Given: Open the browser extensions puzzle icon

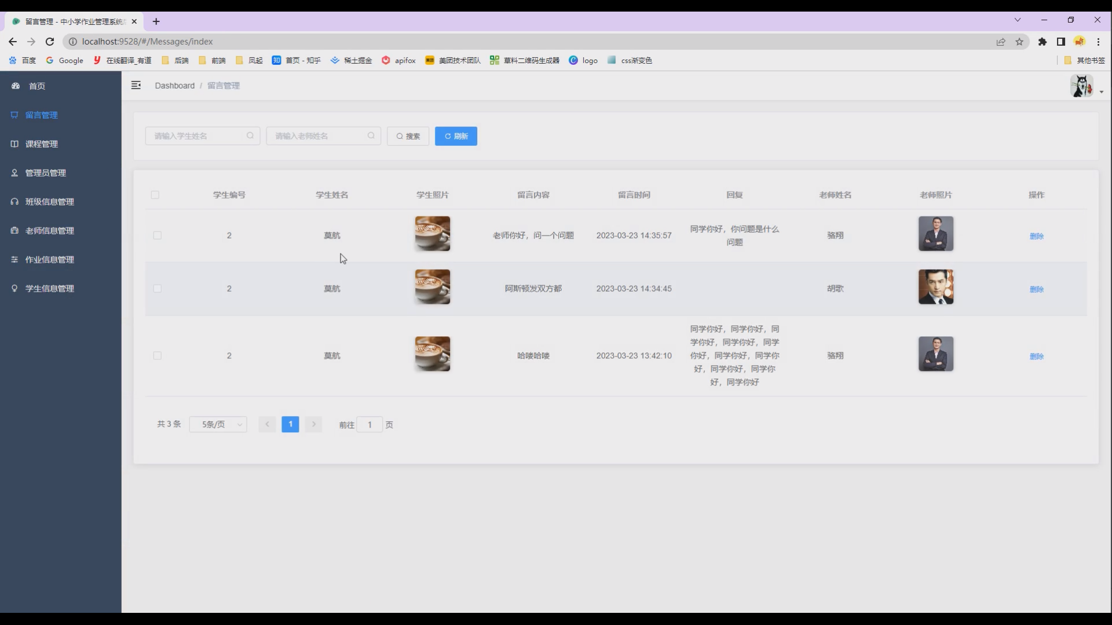Looking at the screenshot, I should 1042,42.
